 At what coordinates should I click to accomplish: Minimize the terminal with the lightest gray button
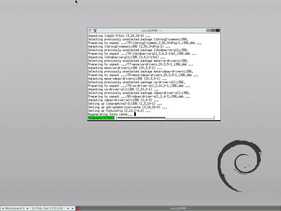(x=209, y=30)
